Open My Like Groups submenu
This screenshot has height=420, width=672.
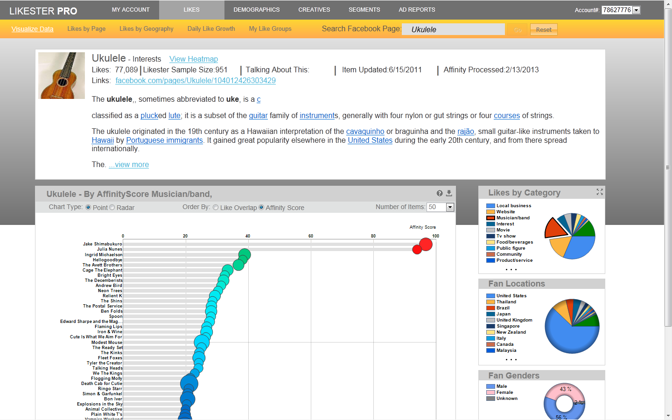click(270, 29)
